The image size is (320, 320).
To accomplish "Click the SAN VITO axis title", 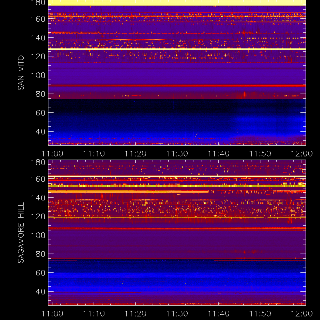I will click(x=21, y=73).
